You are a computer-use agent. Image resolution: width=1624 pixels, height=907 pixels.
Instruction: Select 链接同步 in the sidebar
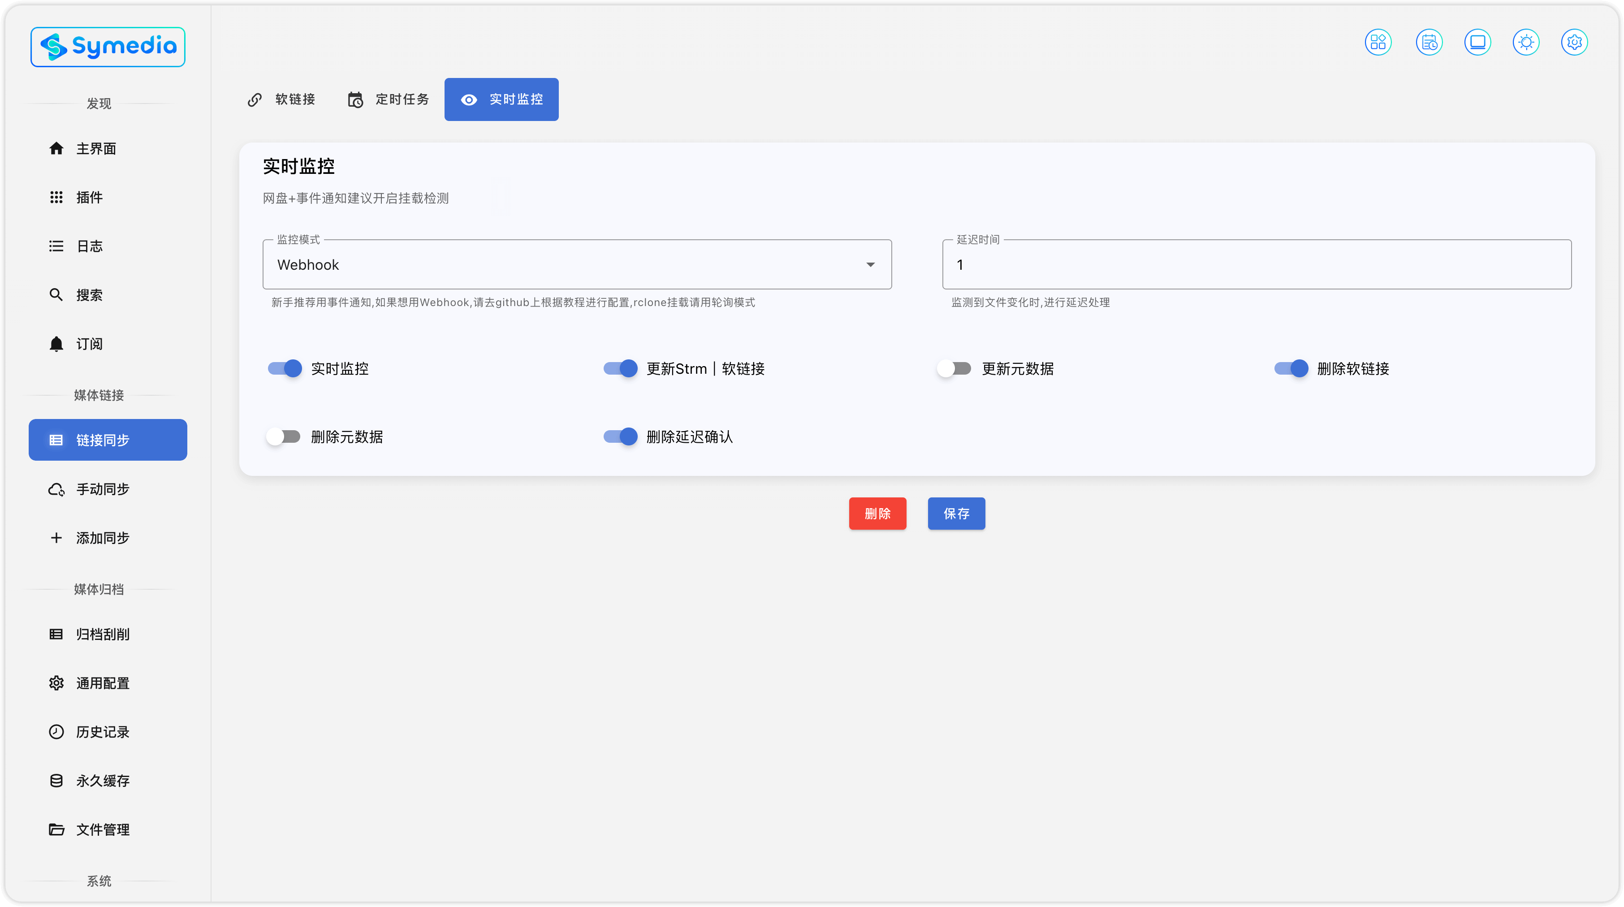coord(108,440)
